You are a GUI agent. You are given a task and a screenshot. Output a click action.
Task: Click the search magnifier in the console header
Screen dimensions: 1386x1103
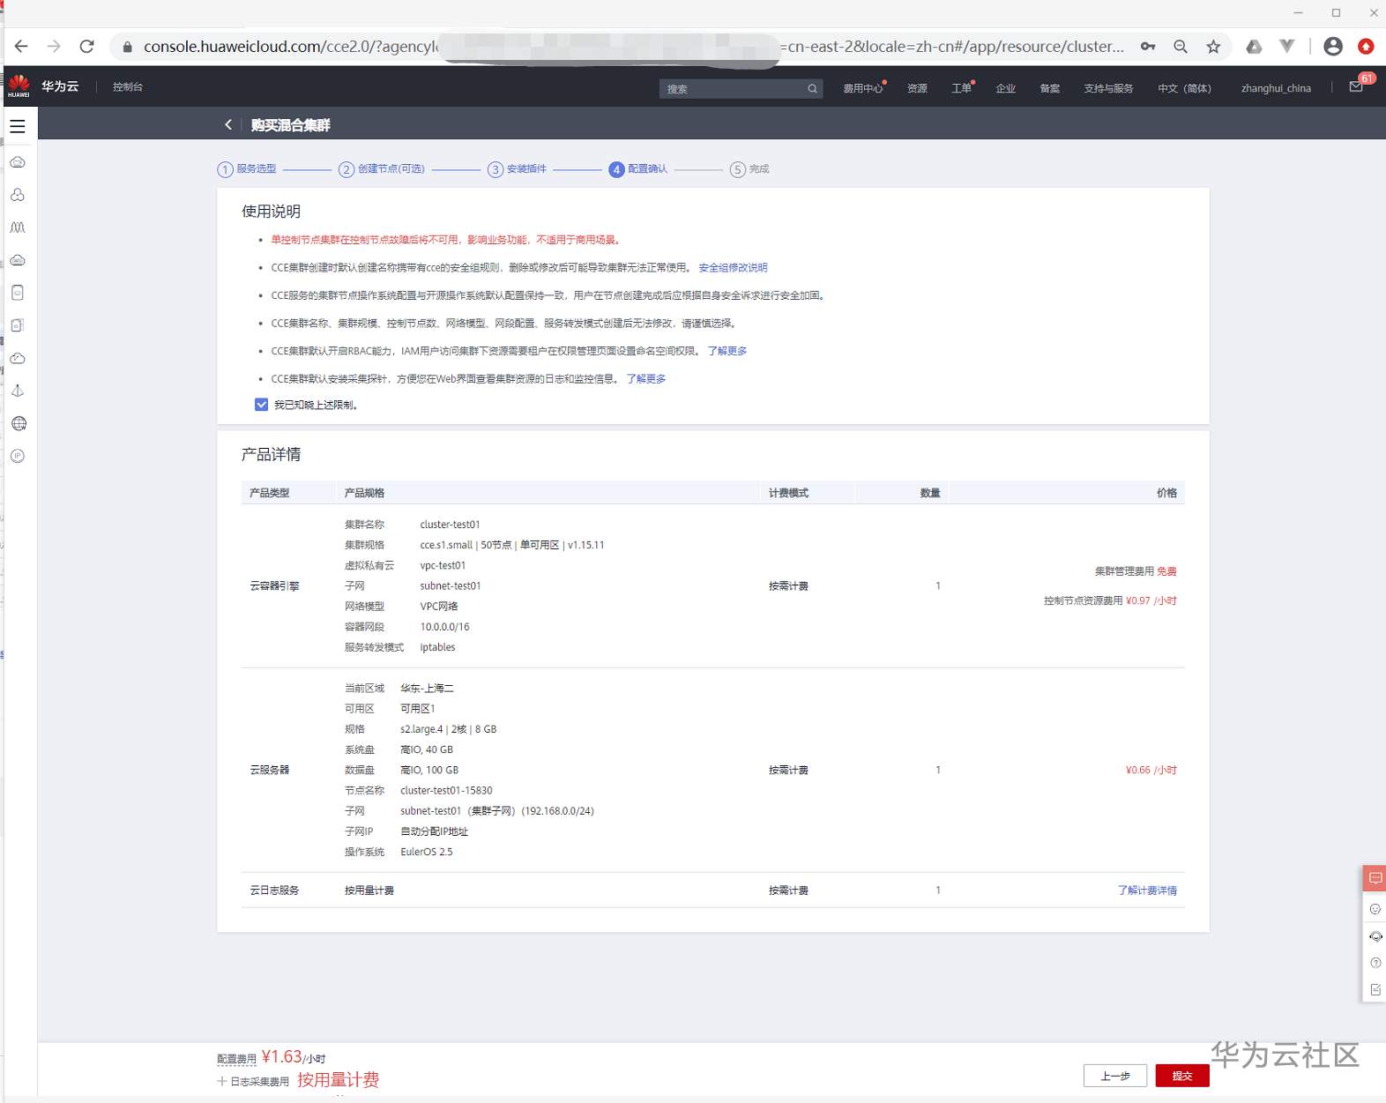(812, 88)
